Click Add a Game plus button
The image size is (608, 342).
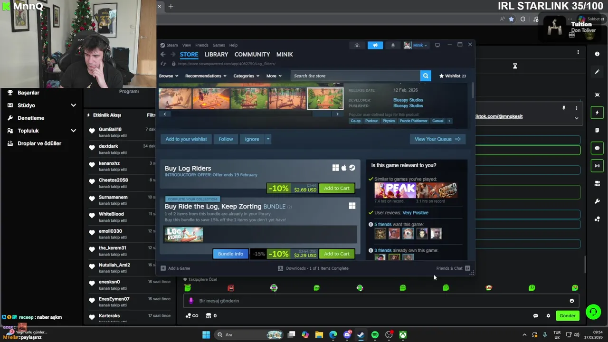coord(163,268)
